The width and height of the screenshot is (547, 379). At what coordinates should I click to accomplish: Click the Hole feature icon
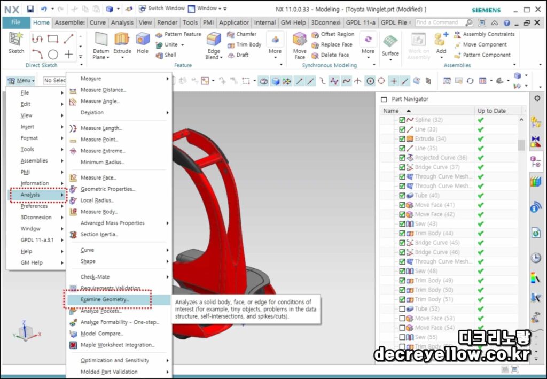click(142, 39)
